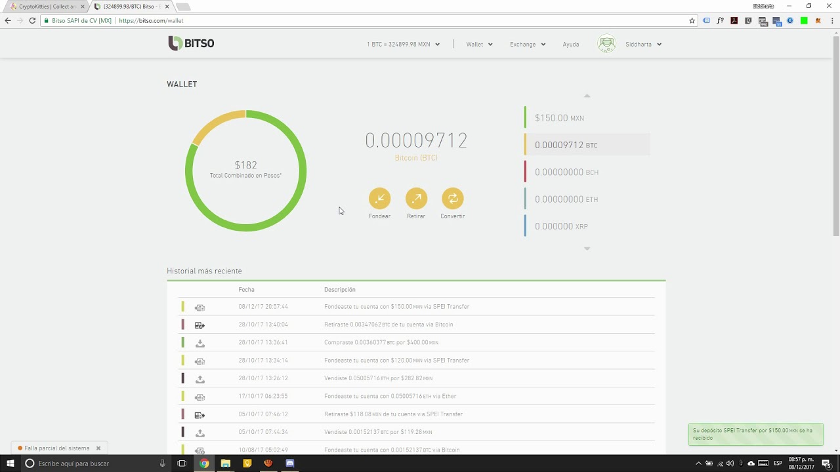The image size is (840, 472).
Task: Go back with browser back arrow
Action: 8,20
